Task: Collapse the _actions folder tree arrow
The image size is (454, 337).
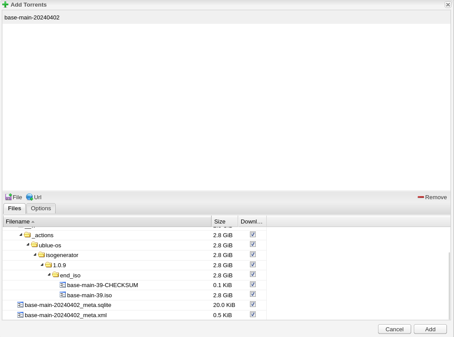Action: [21, 235]
